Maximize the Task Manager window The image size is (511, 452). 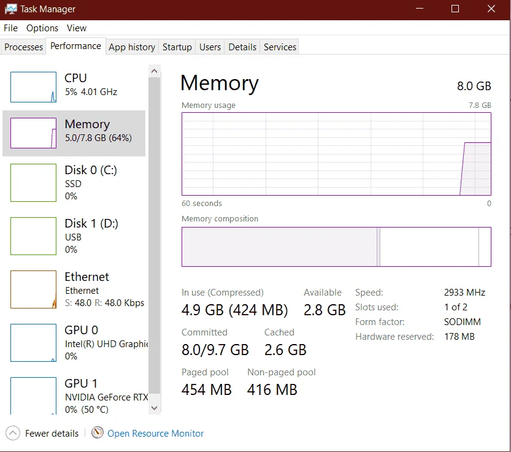(x=455, y=9)
